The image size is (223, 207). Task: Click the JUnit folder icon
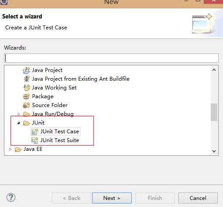click(x=26, y=123)
